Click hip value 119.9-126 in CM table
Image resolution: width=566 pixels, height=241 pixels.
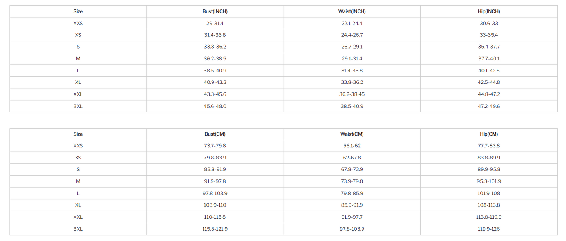click(489, 229)
